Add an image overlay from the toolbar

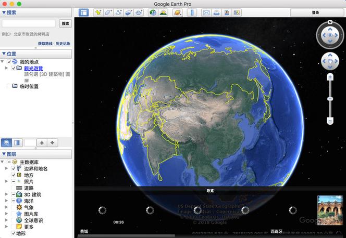coord(129,12)
